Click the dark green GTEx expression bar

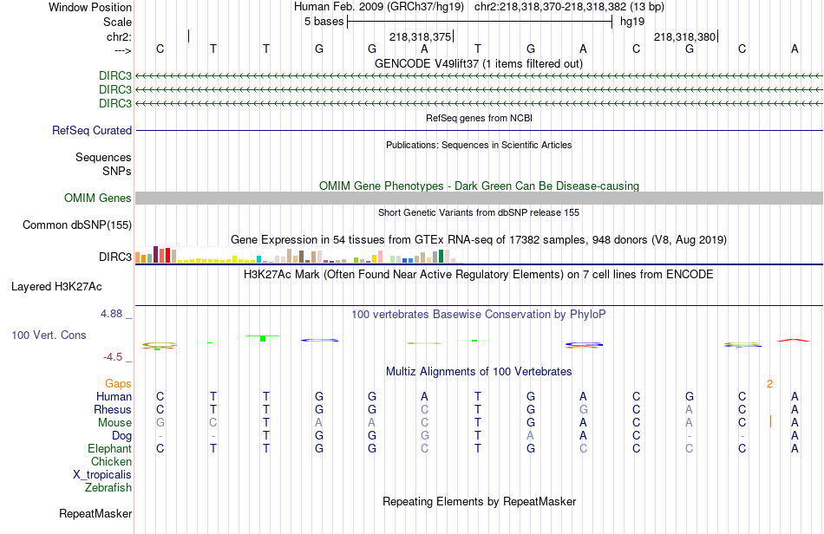(441, 257)
